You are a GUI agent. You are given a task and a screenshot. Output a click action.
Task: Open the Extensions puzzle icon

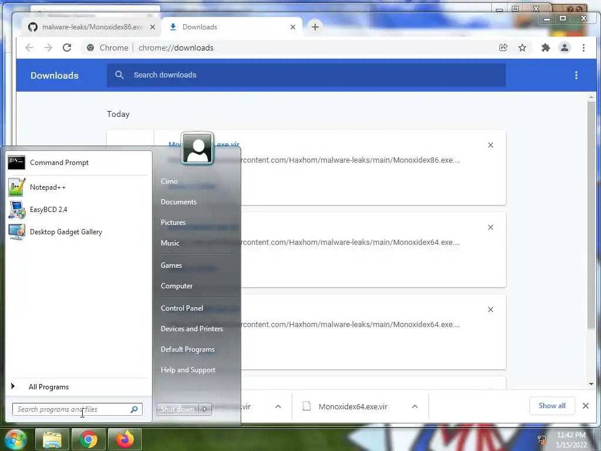coord(545,48)
